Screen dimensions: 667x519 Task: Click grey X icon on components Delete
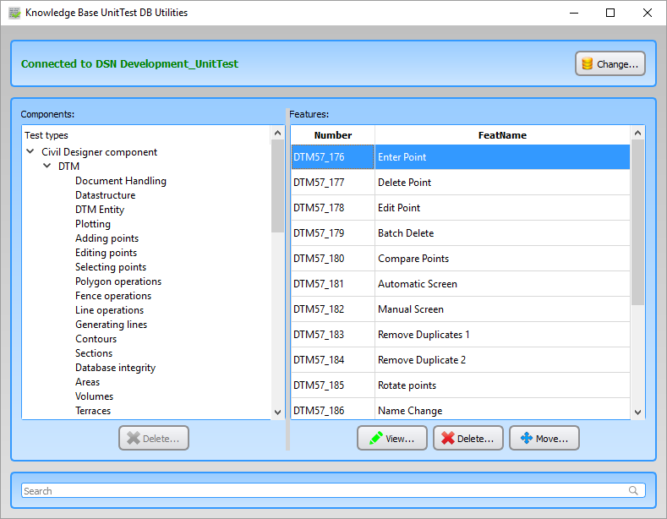[x=134, y=438]
